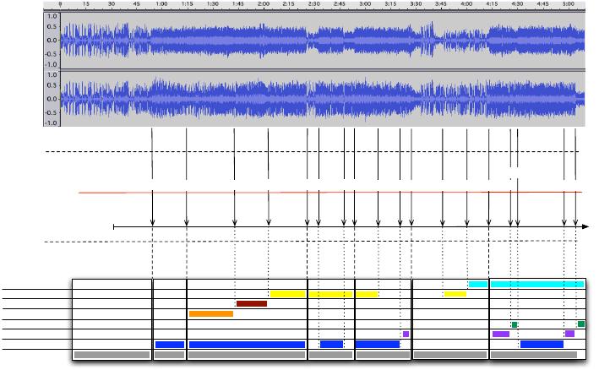This screenshot has height=370, width=599.
Task: Click inside the upper waveform channel
Action: 321,39
